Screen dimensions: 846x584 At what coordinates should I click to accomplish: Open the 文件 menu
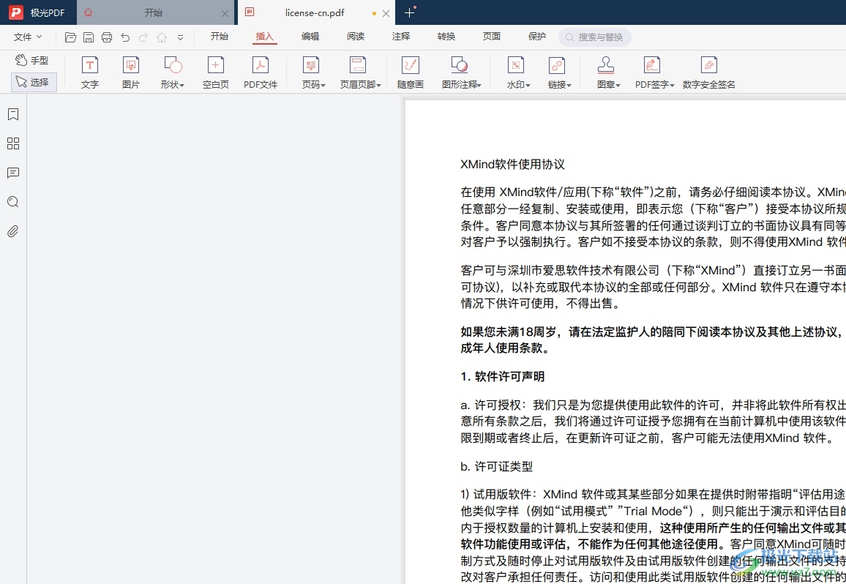28,37
